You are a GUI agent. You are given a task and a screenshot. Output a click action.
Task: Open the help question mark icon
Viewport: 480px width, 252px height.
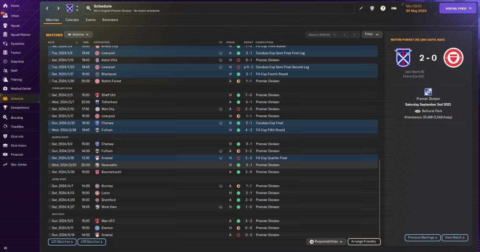(383, 8)
